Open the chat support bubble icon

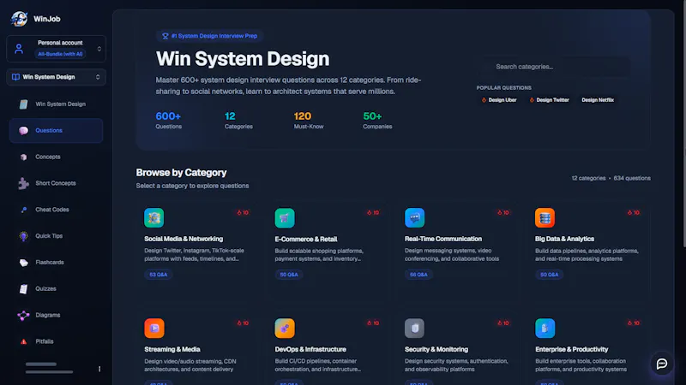click(x=662, y=364)
